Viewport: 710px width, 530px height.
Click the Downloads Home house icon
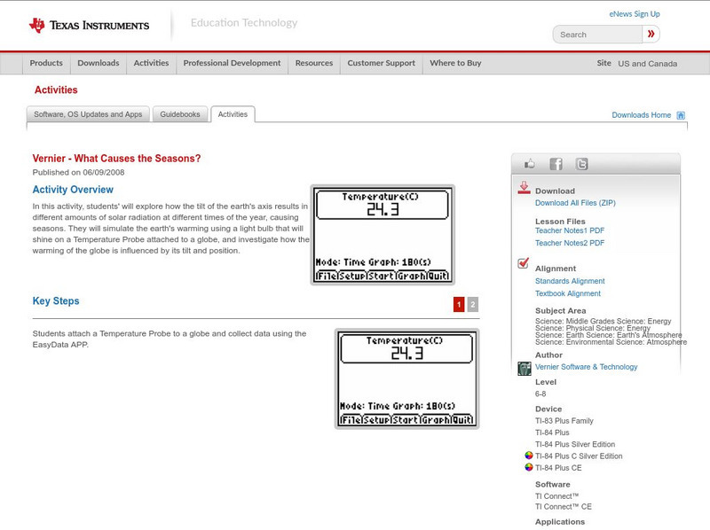tap(681, 115)
